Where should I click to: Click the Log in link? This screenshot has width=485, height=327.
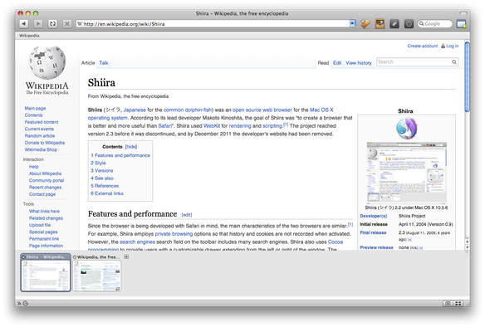[x=452, y=46]
